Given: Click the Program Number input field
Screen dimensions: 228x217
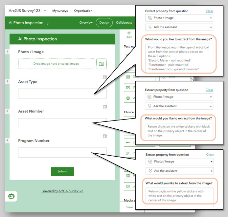Looking at the screenshot, I should pyautogui.click(x=62, y=152).
